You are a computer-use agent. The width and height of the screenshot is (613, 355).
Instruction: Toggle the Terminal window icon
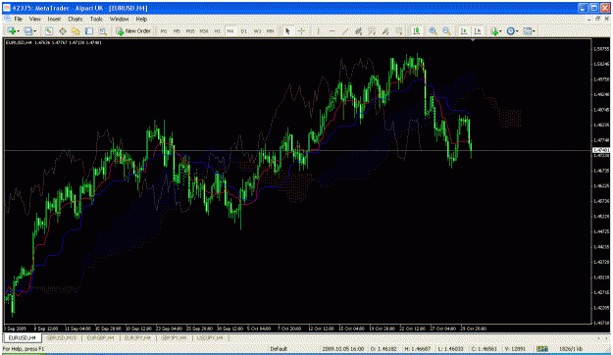coord(88,30)
